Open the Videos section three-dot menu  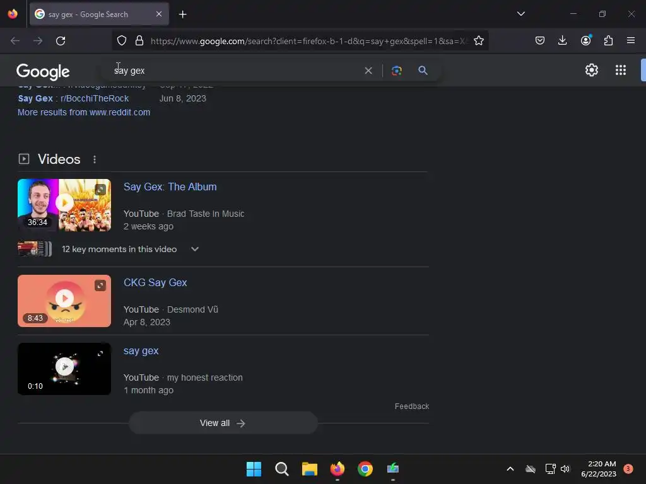(x=95, y=159)
